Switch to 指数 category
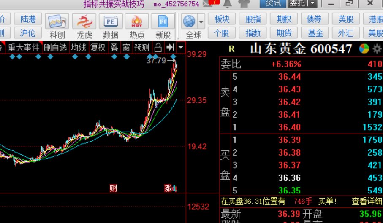383x223 pixels. point(253,32)
